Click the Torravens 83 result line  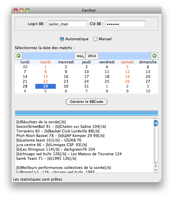[58, 131]
